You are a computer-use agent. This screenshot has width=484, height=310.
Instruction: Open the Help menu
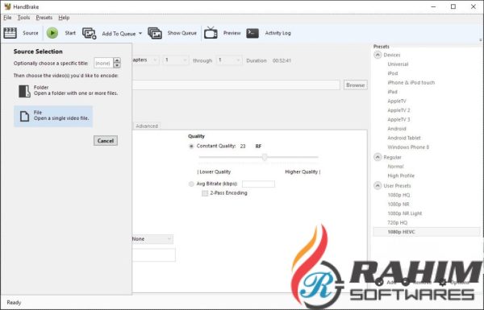coord(64,18)
